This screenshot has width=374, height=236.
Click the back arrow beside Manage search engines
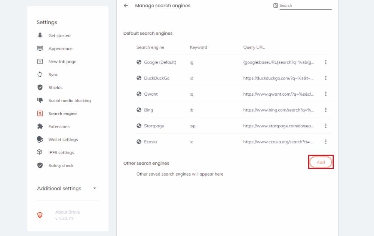pos(126,6)
